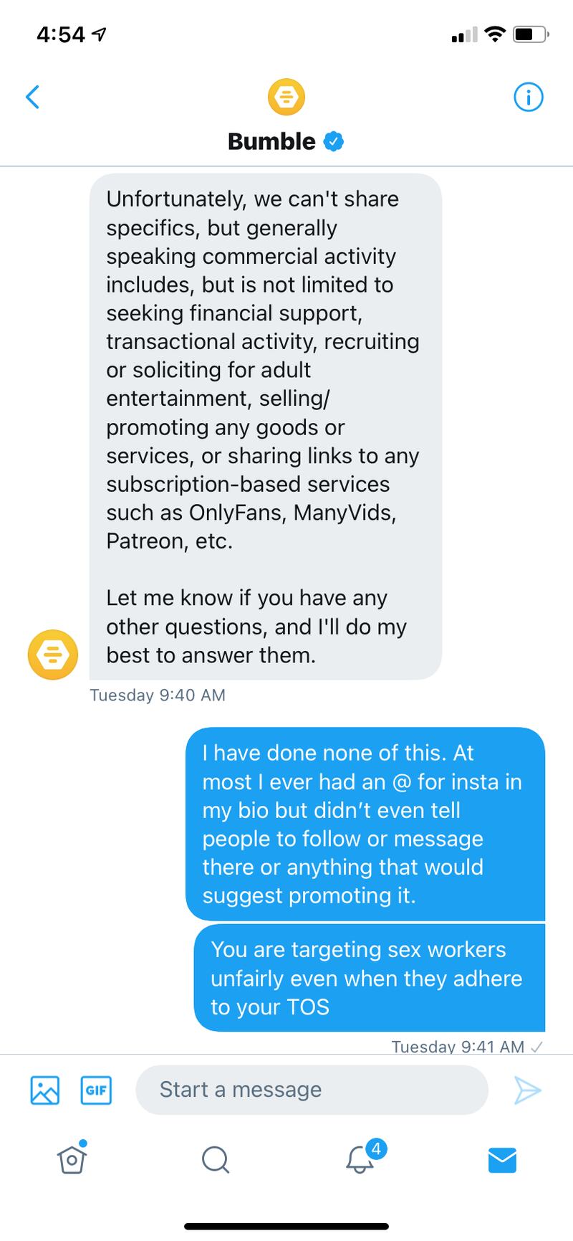This screenshot has height=1241, width=573.
Task: Open conversation info via the circled i
Action: (x=529, y=97)
